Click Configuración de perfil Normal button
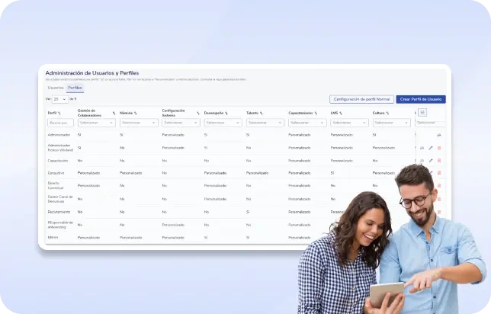 tap(361, 99)
